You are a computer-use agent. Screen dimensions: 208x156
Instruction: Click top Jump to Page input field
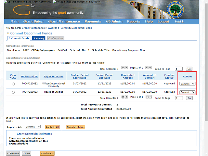click(x=179, y=69)
